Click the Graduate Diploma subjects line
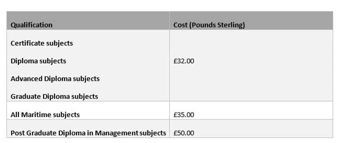 54,96
